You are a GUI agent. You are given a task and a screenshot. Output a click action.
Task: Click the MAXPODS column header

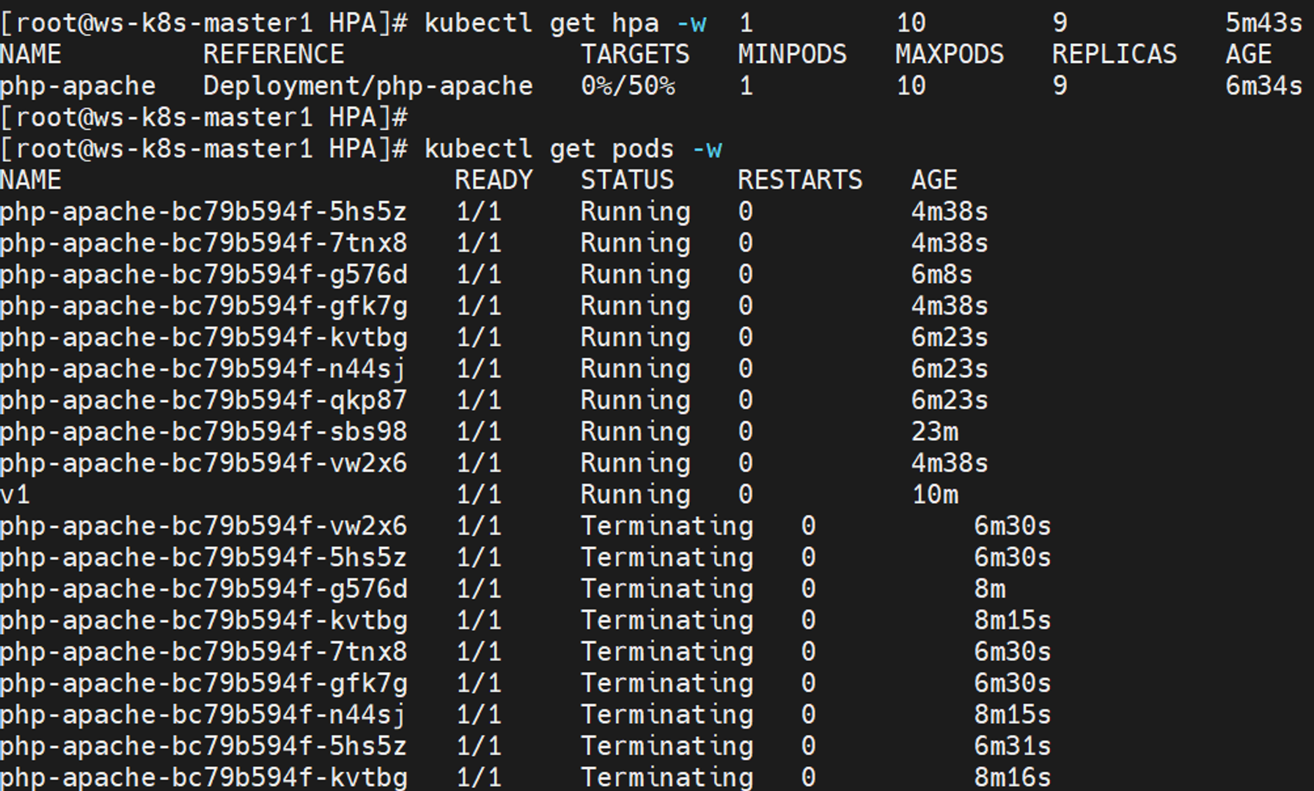click(x=949, y=55)
